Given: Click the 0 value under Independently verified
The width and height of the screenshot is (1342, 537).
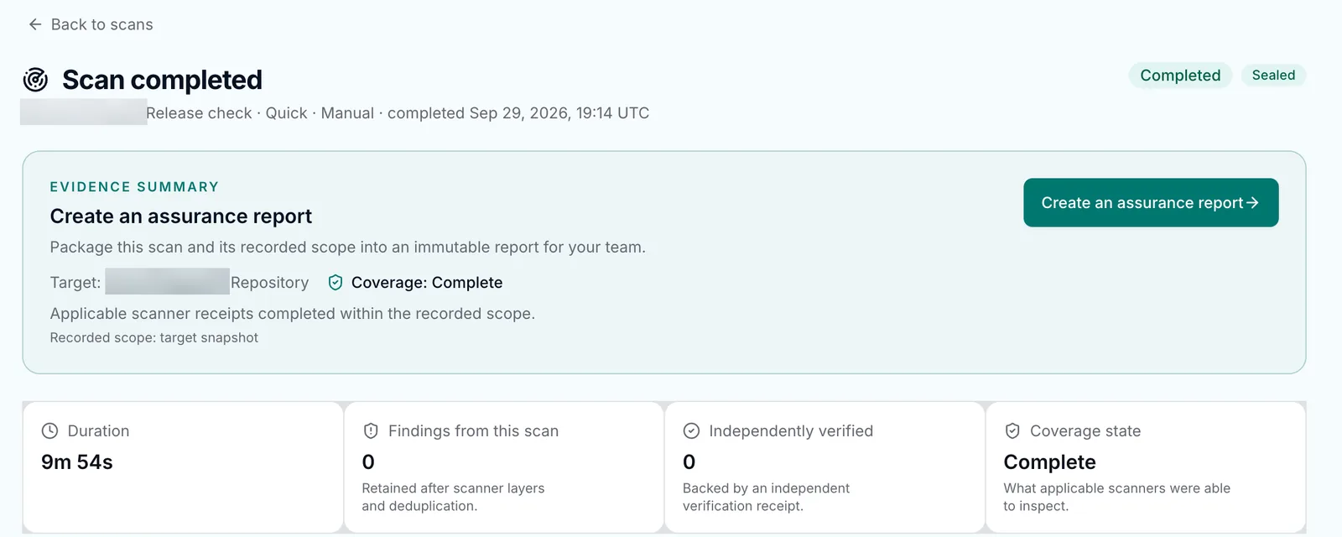Looking at the screenshot, I should coord(689,462).
